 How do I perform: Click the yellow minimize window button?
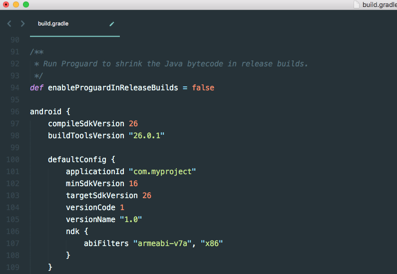pos(16,4)
